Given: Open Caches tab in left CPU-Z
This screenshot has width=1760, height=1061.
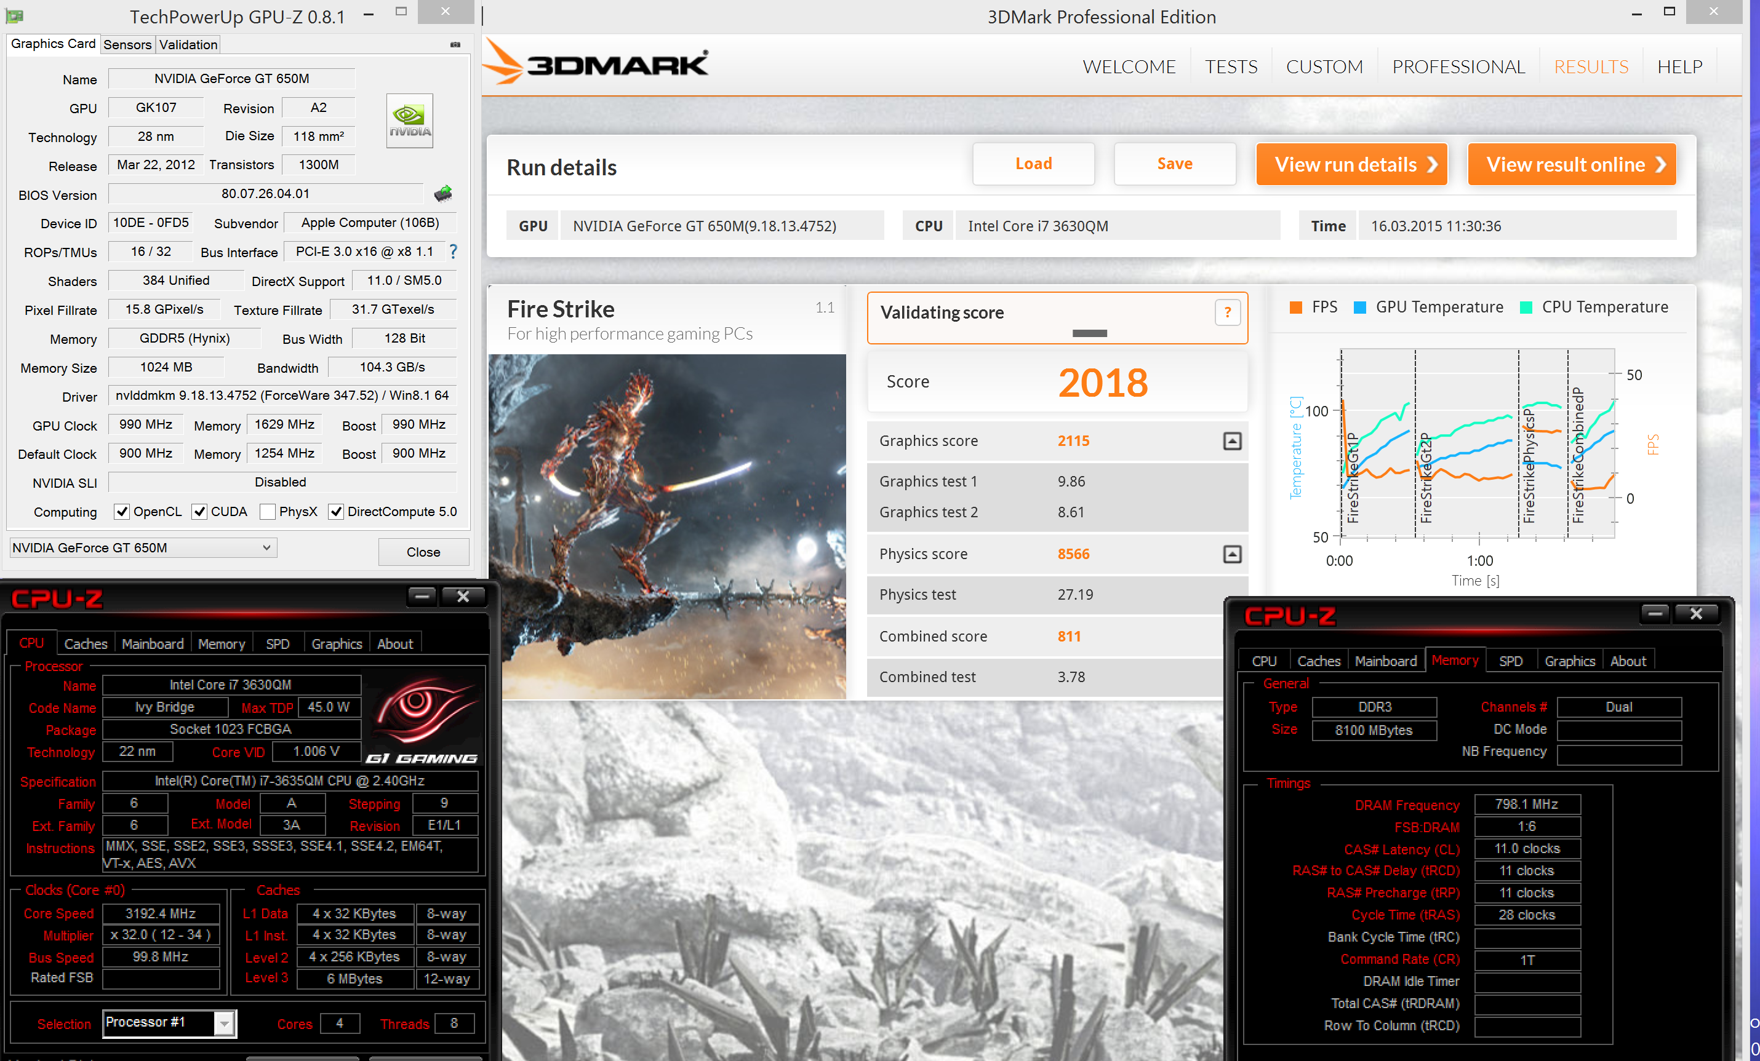Looking at the screenshot, I should click(86, 644).
